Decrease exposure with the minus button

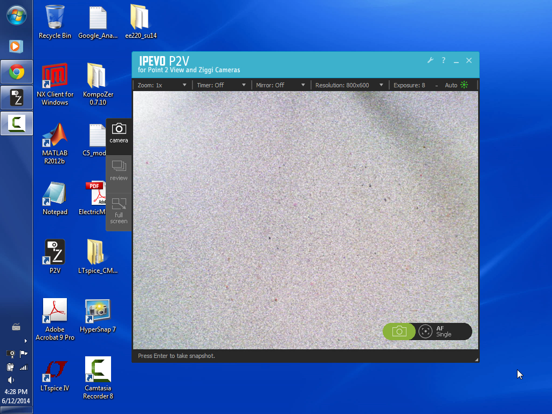437,86
